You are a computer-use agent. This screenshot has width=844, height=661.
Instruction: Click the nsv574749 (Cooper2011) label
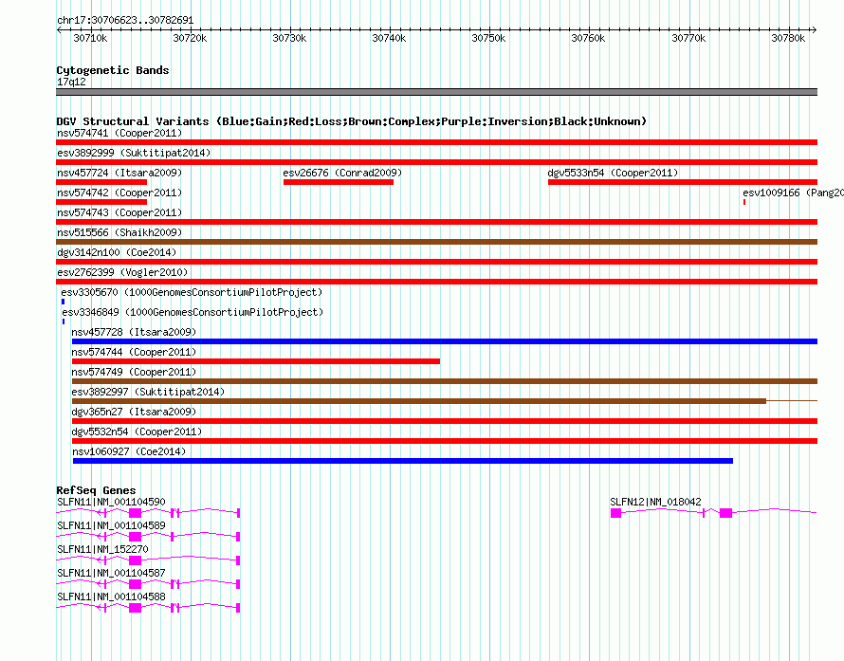click(134, 372)
